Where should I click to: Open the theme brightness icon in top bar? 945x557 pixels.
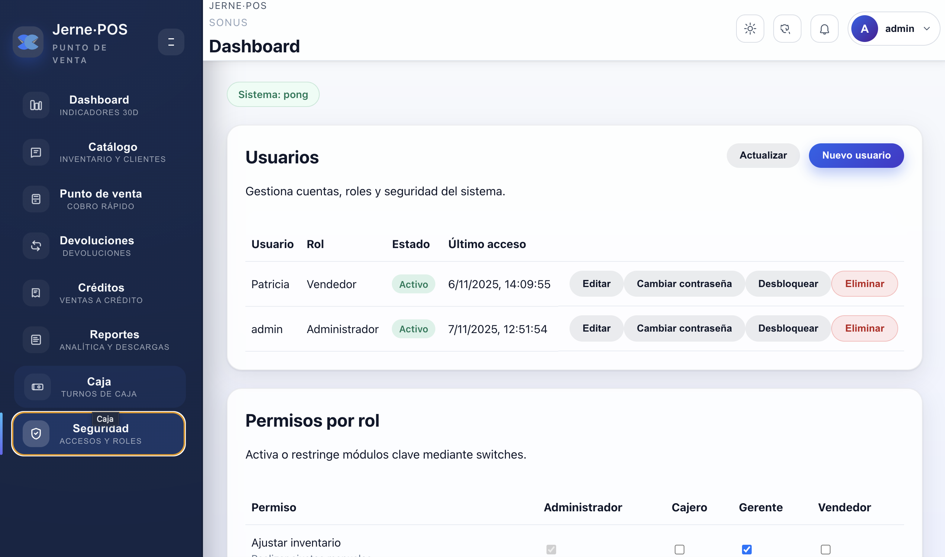click(x=750, y=29)
